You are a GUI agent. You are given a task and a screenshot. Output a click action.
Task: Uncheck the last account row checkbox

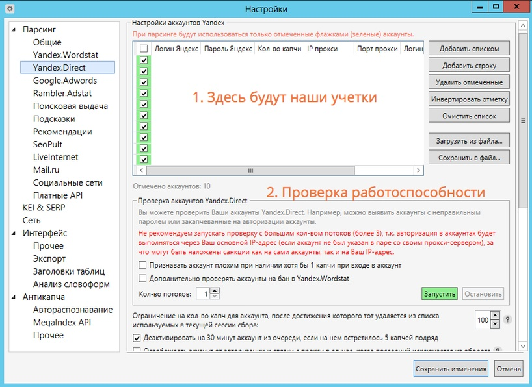pyautogui.click(x=144, y=159)
